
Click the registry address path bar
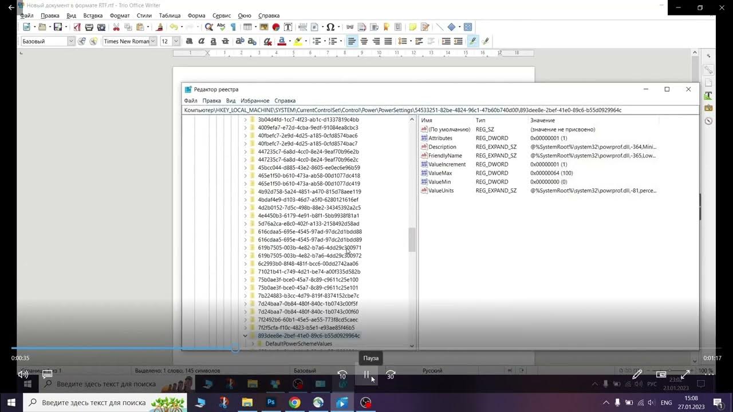[x=440, y=110]
